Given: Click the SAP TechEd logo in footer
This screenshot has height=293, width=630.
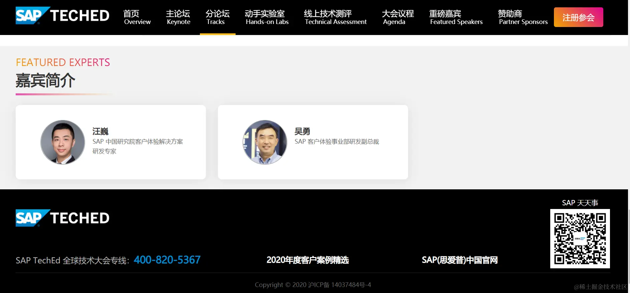Looking at the screenshot, I should [62, 218].
